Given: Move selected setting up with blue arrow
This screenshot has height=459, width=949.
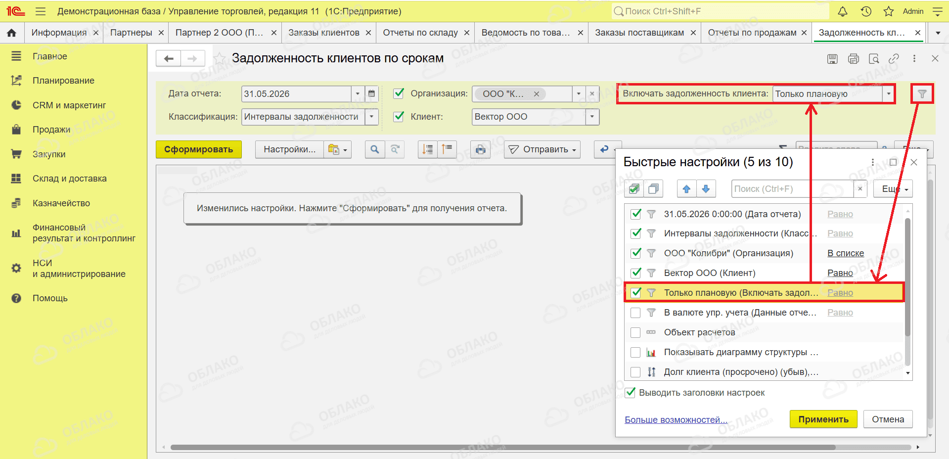Looking at the screenshot, I should point(686,189).
